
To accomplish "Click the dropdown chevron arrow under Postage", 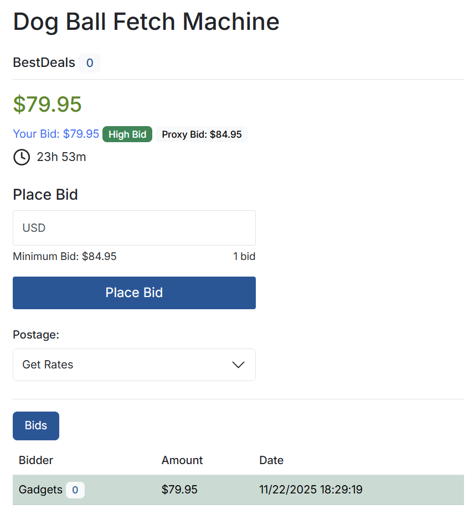I will tap(238, 365).
